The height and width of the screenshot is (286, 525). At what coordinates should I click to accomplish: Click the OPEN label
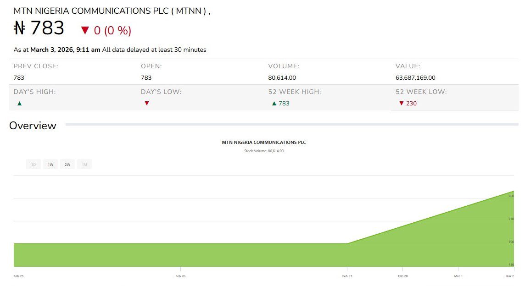pyautogui.click(x=151, y=66)
